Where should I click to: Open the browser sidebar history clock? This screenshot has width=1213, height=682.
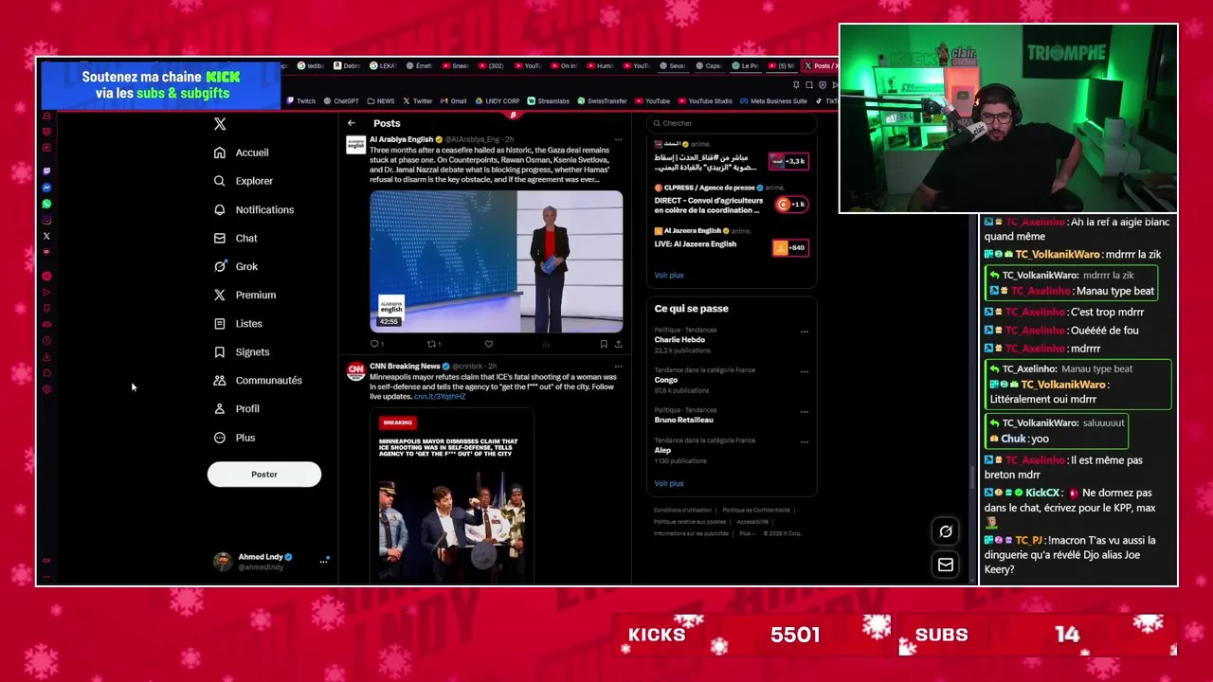click(x=46, y=341)
